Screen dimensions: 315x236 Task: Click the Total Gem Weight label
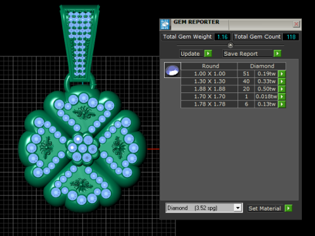pyautogui.click(x=188, y=37)
